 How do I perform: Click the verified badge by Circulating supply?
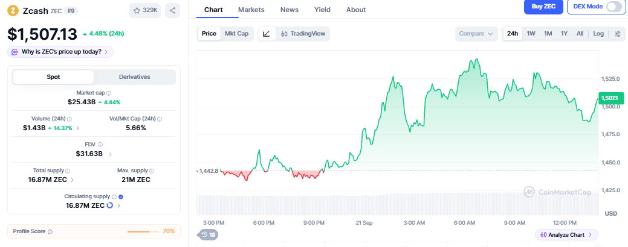coord(121,197)
